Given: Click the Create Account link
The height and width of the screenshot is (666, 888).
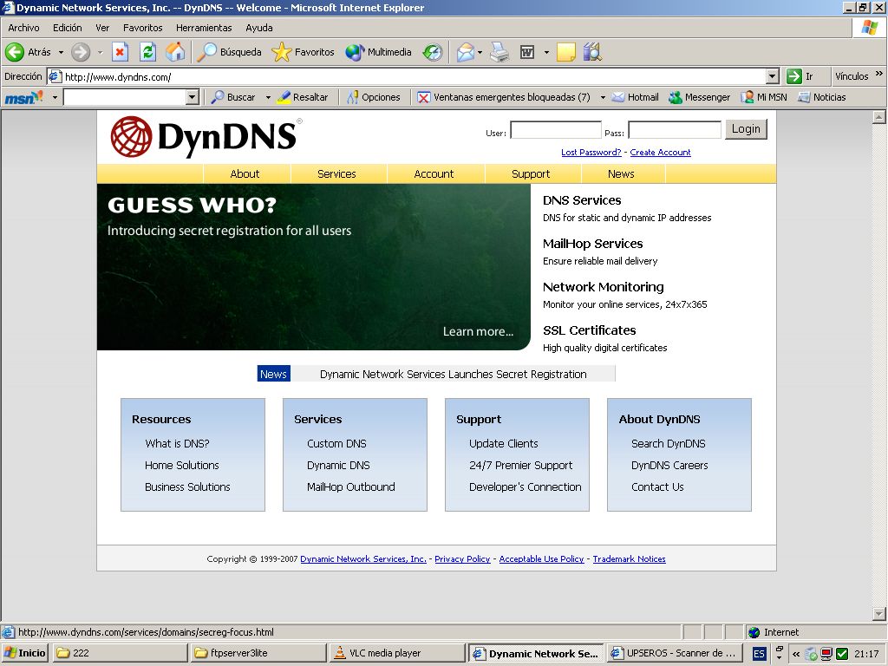Looking at the screenshot, I should (x=660, y=153).
